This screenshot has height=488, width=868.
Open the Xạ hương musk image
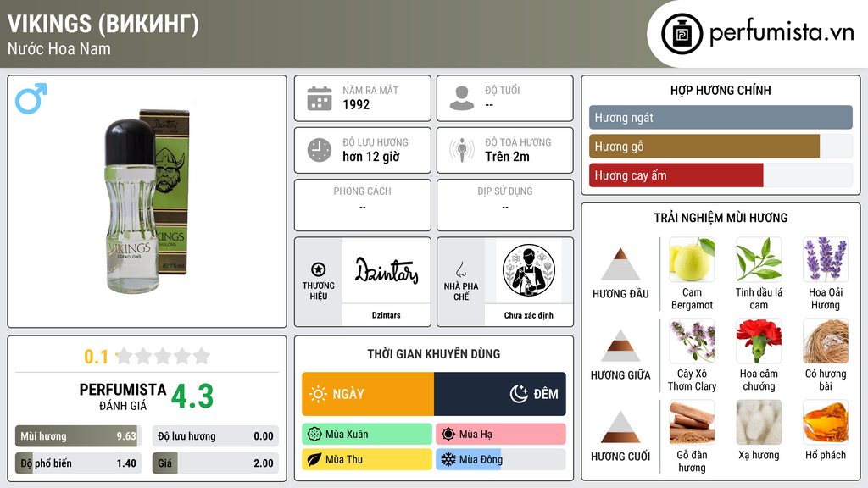click(x=759, y=422)
